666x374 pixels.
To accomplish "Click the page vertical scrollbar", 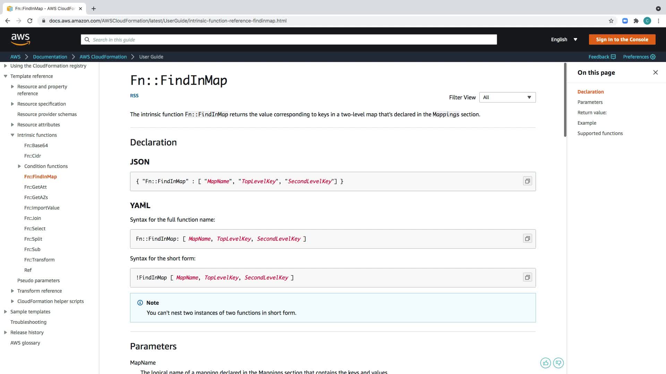I will coord(565,100).
